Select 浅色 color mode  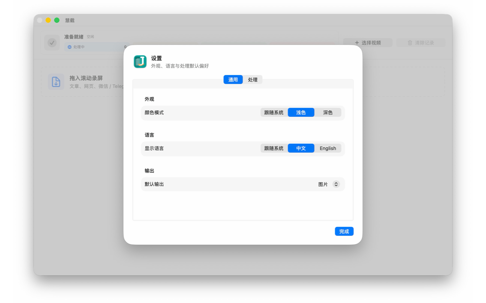tap(301, 112)
